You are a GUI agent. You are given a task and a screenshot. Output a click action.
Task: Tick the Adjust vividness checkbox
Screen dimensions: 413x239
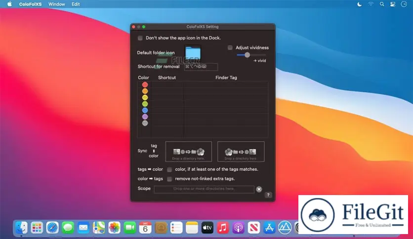(x=230, y=47)
